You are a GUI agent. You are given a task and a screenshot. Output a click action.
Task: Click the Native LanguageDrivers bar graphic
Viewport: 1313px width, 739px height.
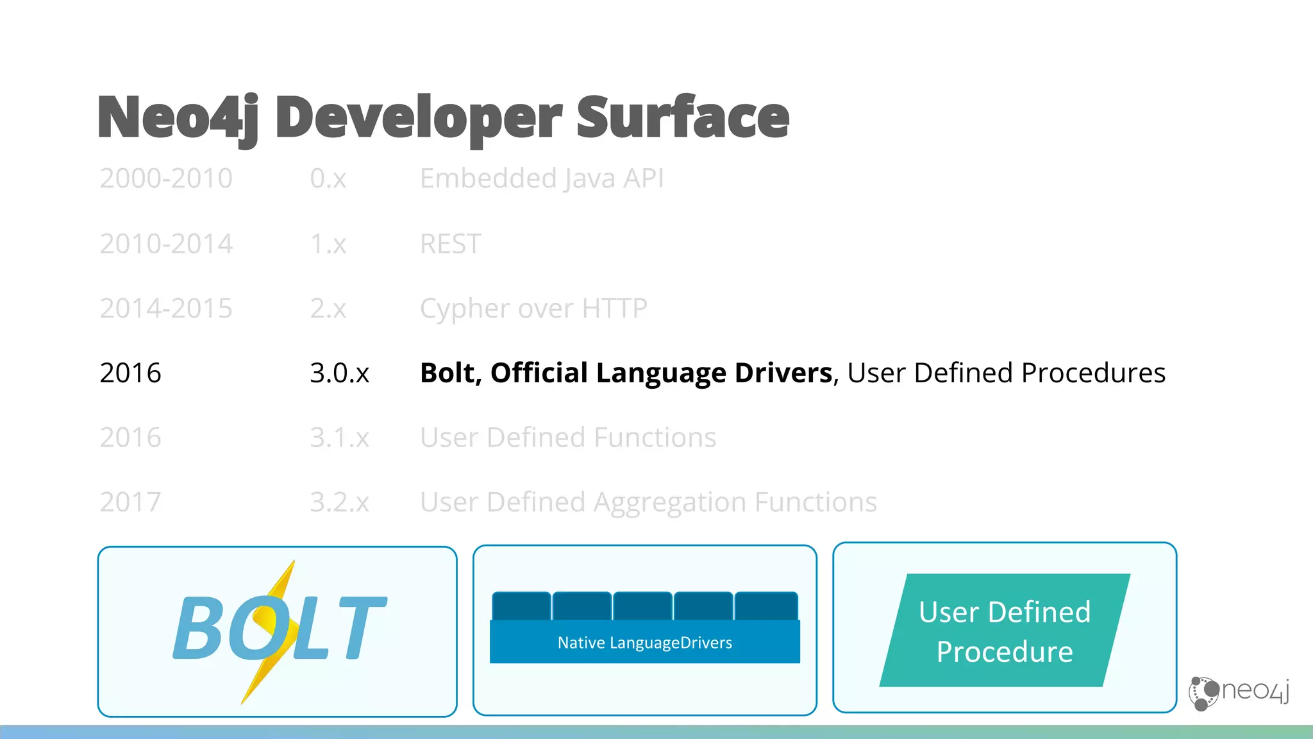click(645, 627)
